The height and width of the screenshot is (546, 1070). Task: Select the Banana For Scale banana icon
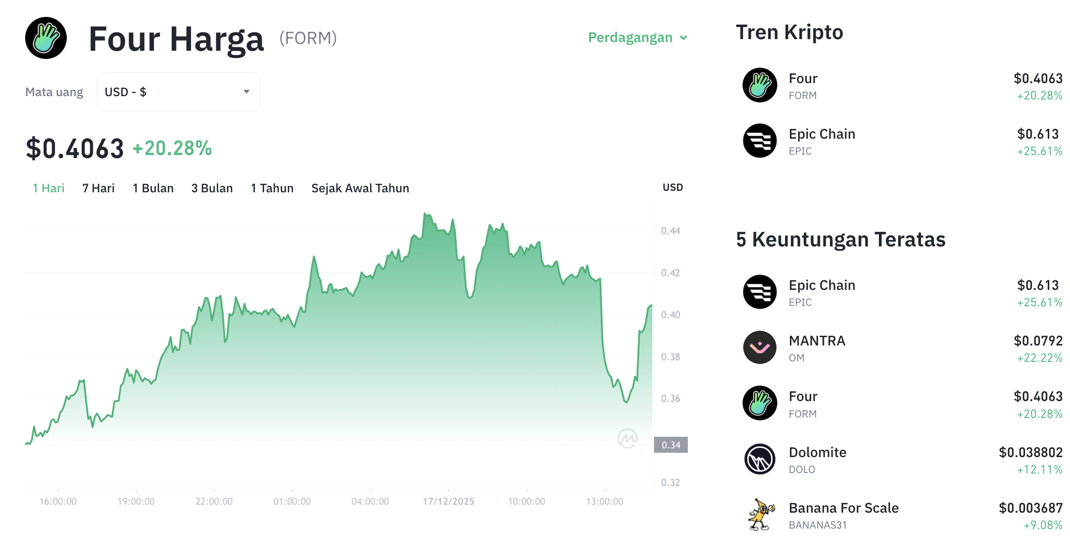(759, 515)
